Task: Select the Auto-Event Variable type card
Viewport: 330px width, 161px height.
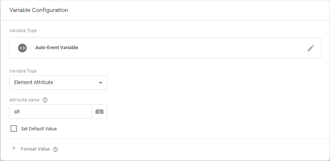Action: pos(165,48)
